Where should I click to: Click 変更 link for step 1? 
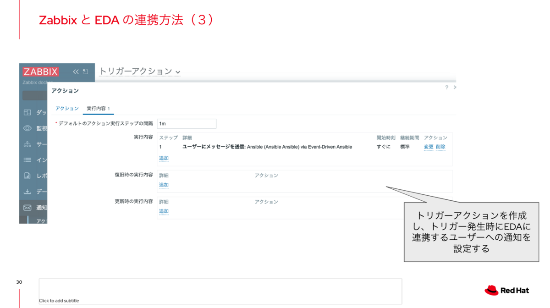429,147
